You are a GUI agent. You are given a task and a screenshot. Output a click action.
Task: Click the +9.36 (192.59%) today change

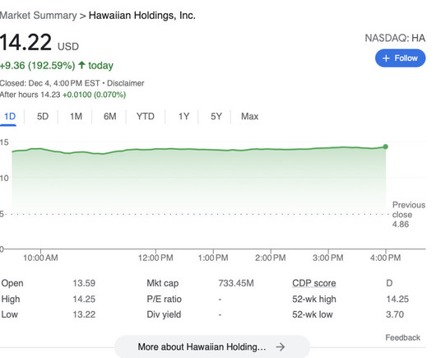coord(57,66)
